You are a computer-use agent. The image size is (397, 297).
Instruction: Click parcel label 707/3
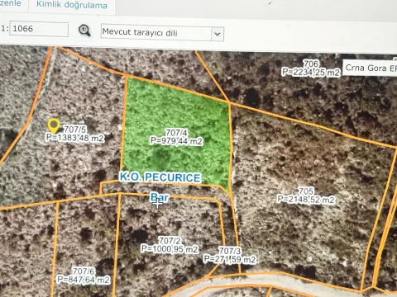[230, 251]
